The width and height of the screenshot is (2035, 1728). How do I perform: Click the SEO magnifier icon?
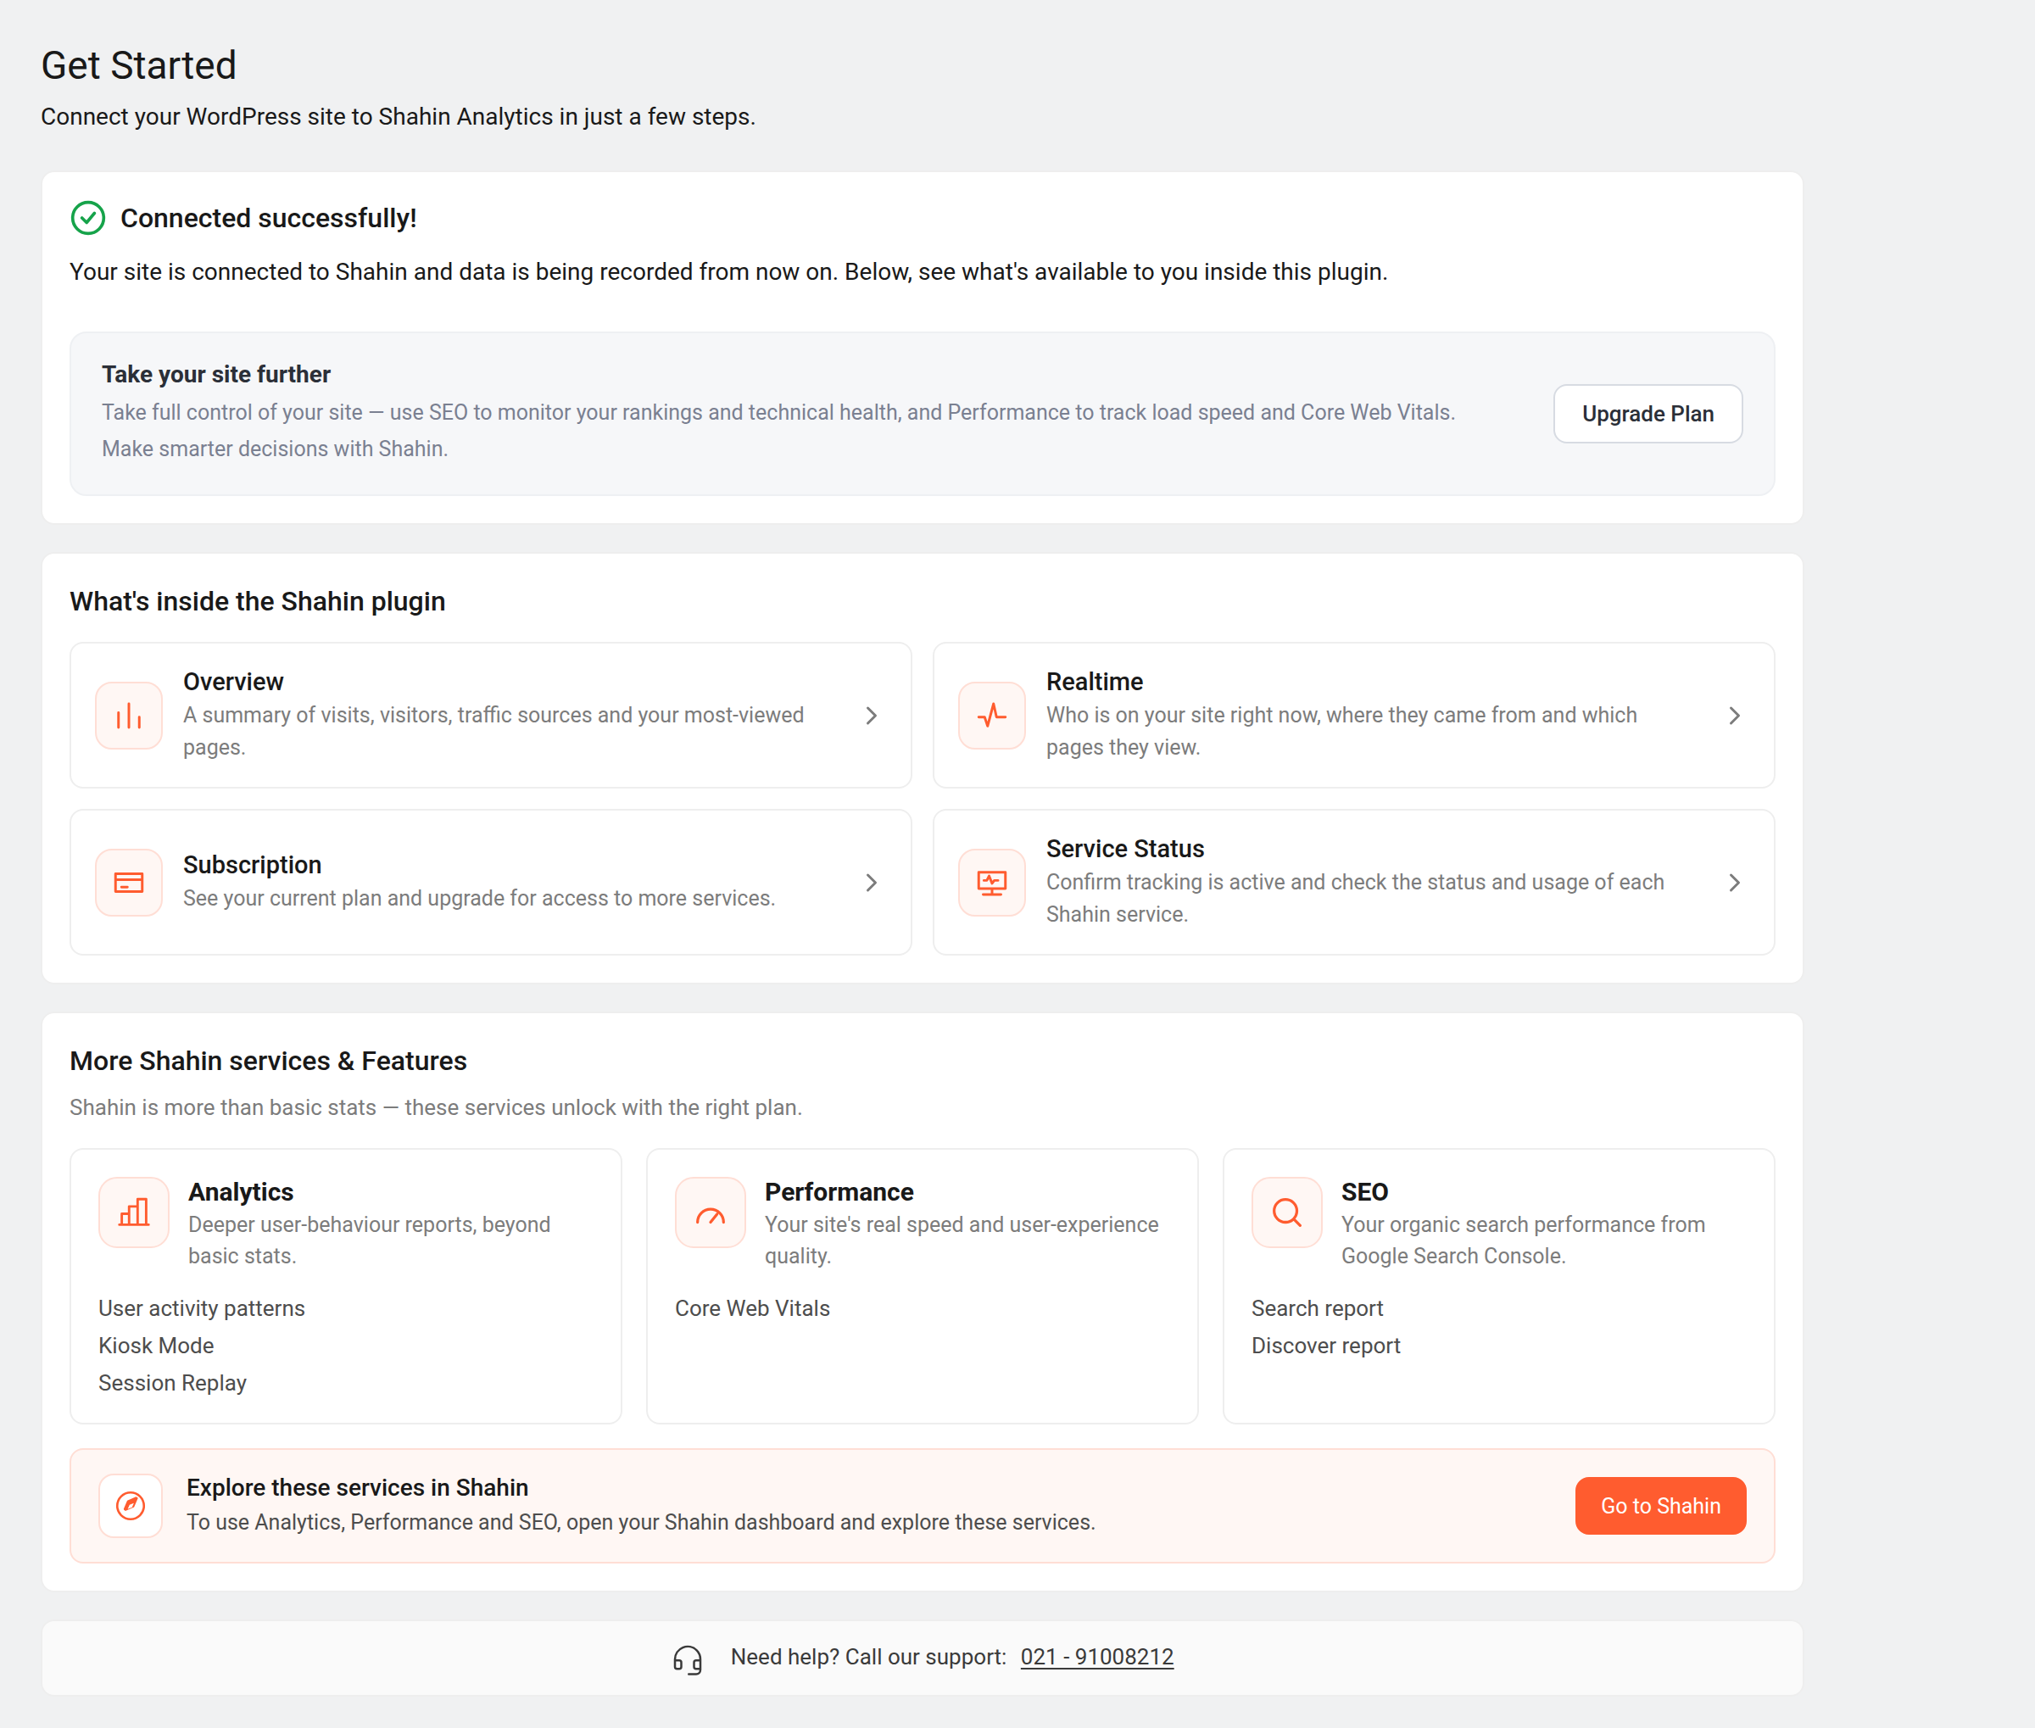click(x=1286, y=1212)
